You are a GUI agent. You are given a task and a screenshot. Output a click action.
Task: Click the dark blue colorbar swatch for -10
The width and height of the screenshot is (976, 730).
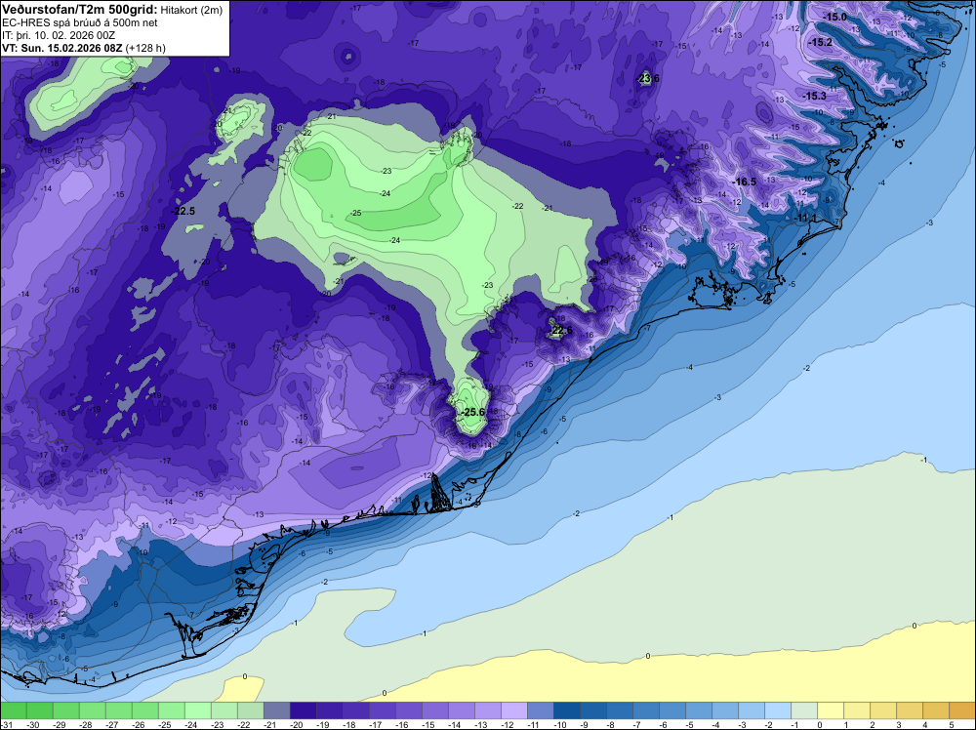pos(567,710)
